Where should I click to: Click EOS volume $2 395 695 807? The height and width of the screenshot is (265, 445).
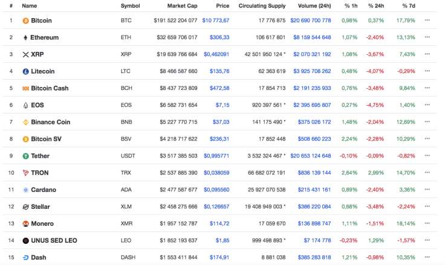click(312, 105)
